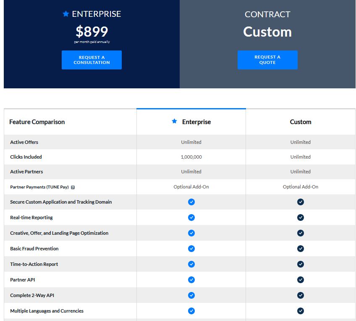Click Enterprise checkmark for Landing Page Optimization row
This screenshot has width=356, height=321.
click(191, 233)
